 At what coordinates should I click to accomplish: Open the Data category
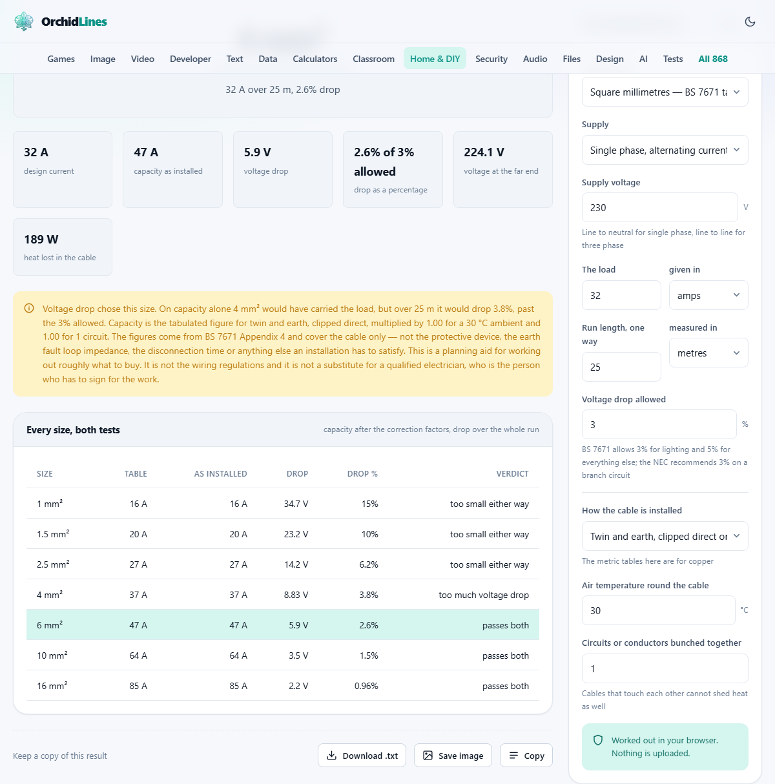coord(268,59)
